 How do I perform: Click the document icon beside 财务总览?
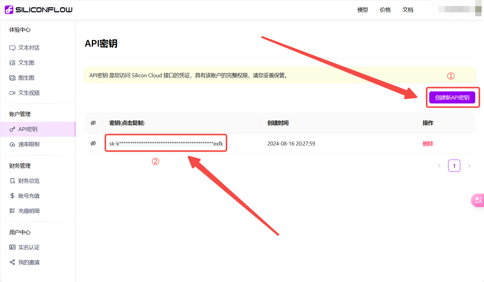tap(12, 181)
